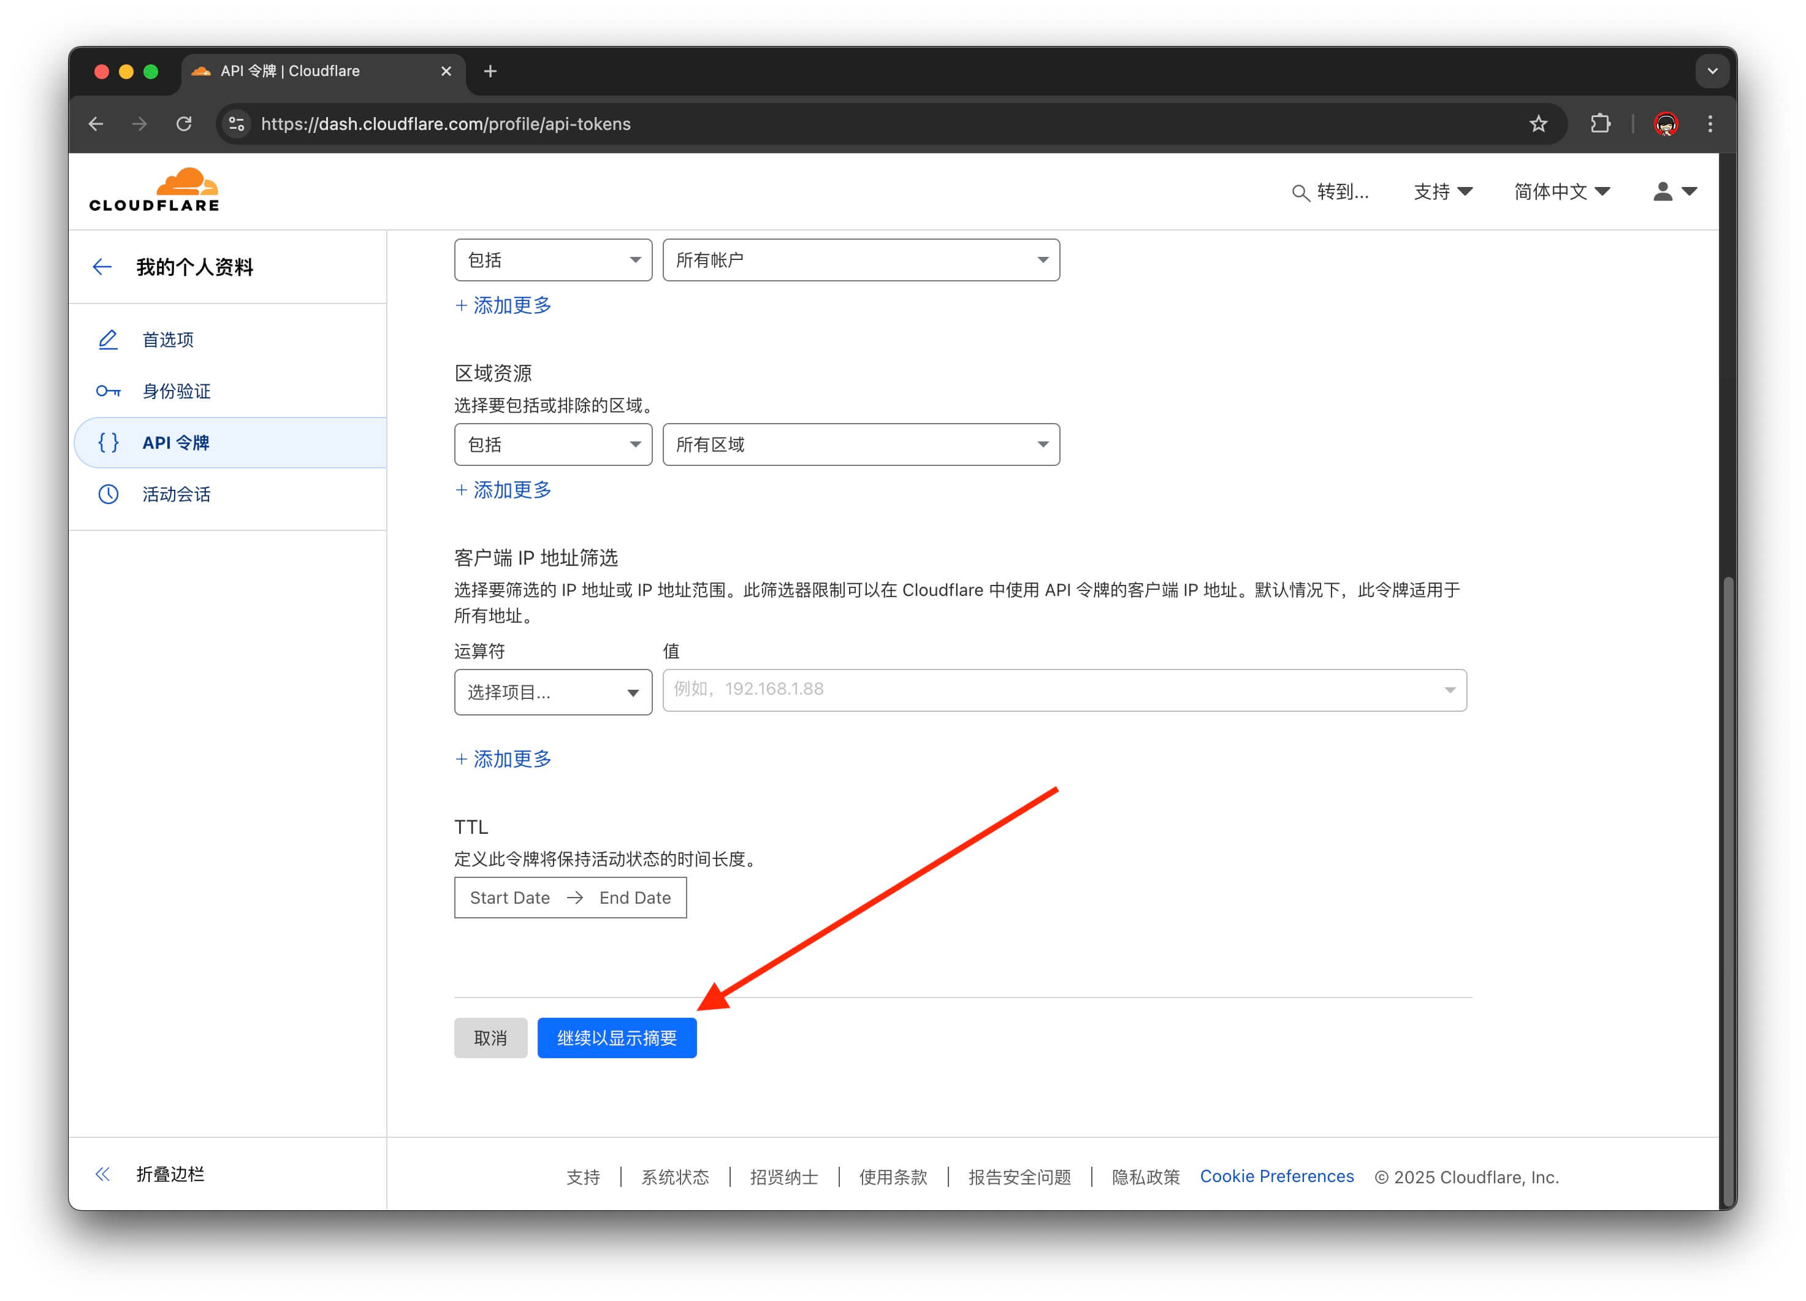Click 继续以显示摘要 button
This screenshot has width=1806, height=1301.
[617, 1038]
